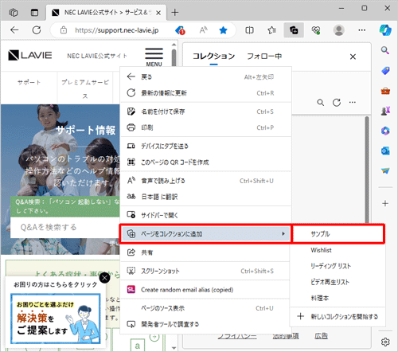Choose スクリーンショット menu entry
This screenshot has width=398, height=352.
tap(205, 271)
